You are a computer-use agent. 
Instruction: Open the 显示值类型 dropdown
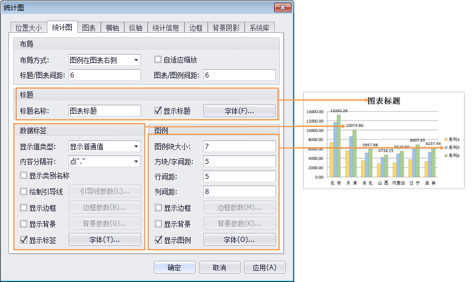point(136,147)
